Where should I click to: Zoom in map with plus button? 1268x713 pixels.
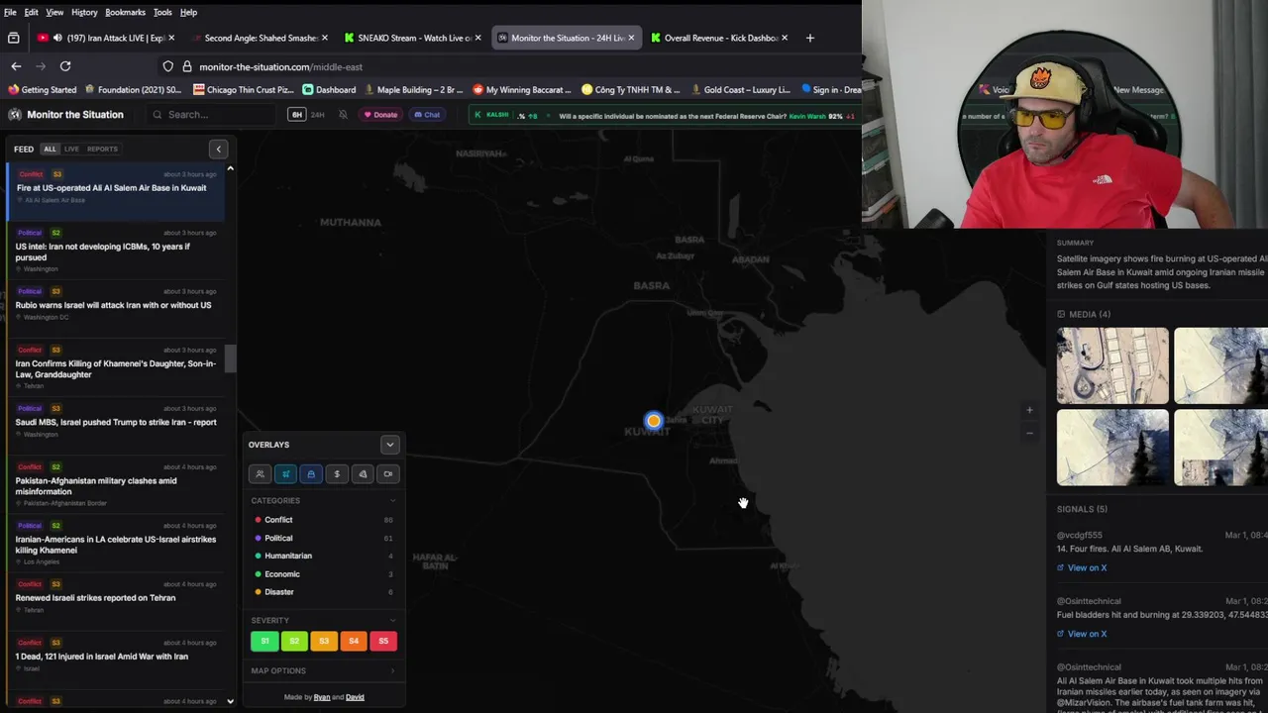click(x=1029, y=410)
